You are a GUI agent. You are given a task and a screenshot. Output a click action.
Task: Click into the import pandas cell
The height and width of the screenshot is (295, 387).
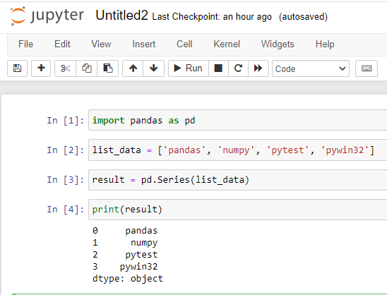(x=238, y=121)
